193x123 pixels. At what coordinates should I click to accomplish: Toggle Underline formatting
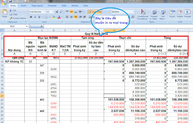pos(39,17)
